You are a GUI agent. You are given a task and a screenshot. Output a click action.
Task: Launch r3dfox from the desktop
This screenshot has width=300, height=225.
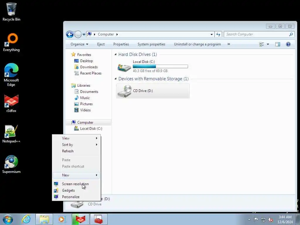[11, 103]
